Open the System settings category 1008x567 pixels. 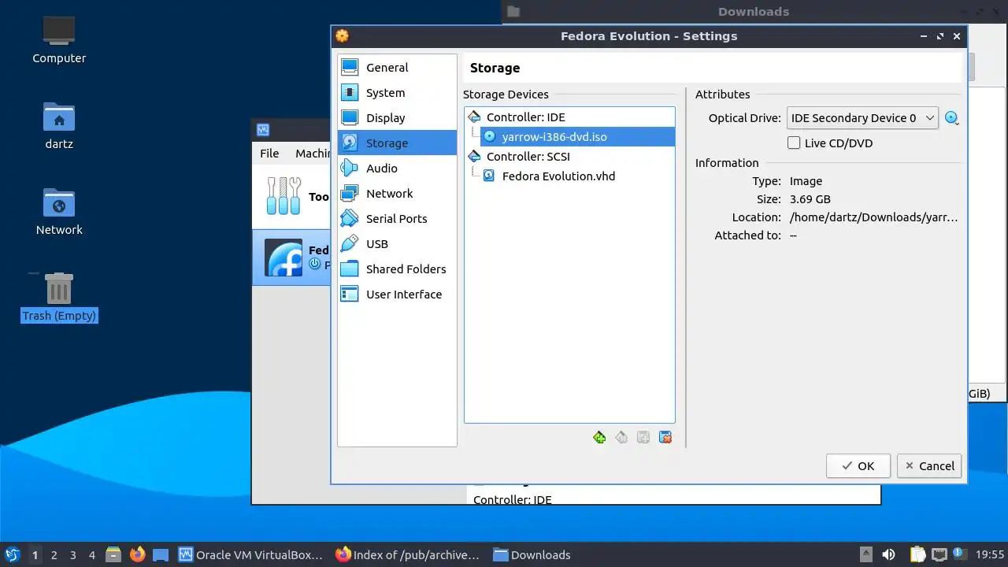(x=397, y=93)
